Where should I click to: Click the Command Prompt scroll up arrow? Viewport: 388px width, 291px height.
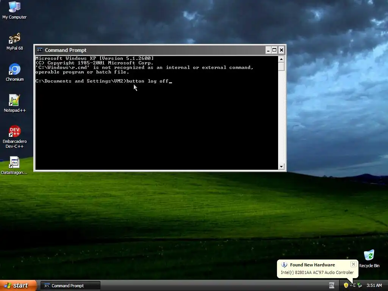281,59
